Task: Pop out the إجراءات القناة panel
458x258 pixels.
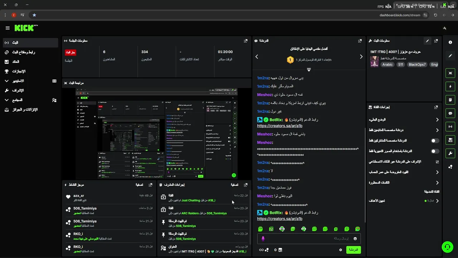Action: 436,107
